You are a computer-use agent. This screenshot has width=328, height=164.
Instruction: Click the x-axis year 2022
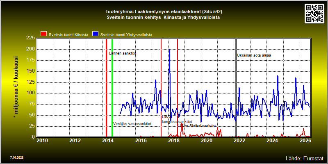click(x=239, y=140)
